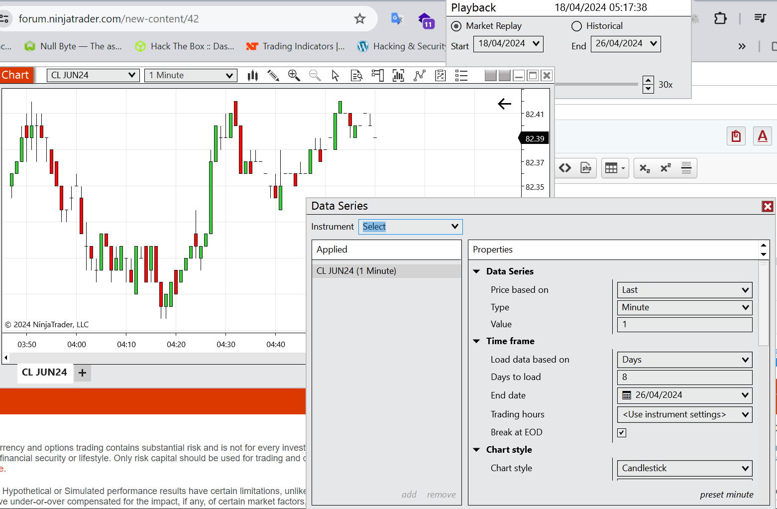This screenshot has height=509, width=777.
Task: Select CL JUN24 (1 Minute) in Applied list
Action: tap(386, 271)
